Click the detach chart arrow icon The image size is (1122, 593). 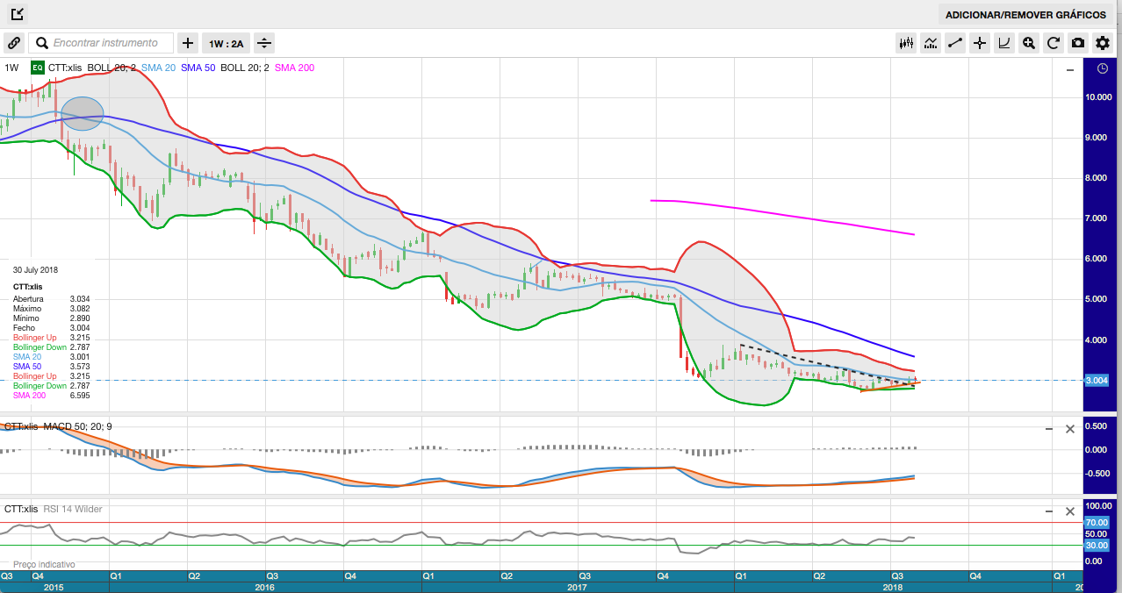[18, 14]
